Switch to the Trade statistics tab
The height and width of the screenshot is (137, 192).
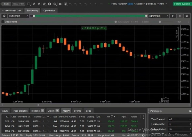click(20, 111)
